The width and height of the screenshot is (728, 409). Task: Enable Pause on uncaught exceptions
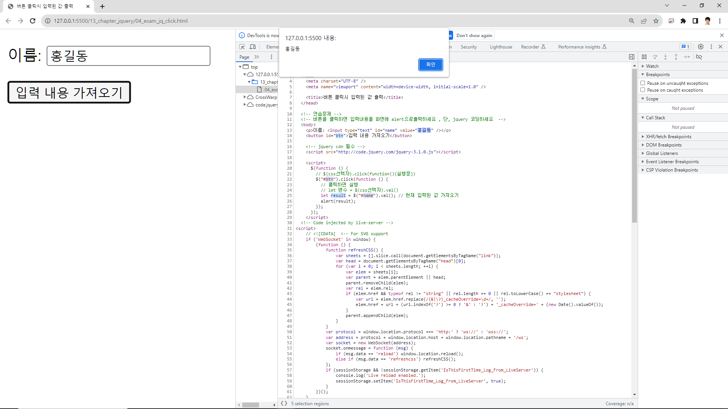(x=643, y=83)
